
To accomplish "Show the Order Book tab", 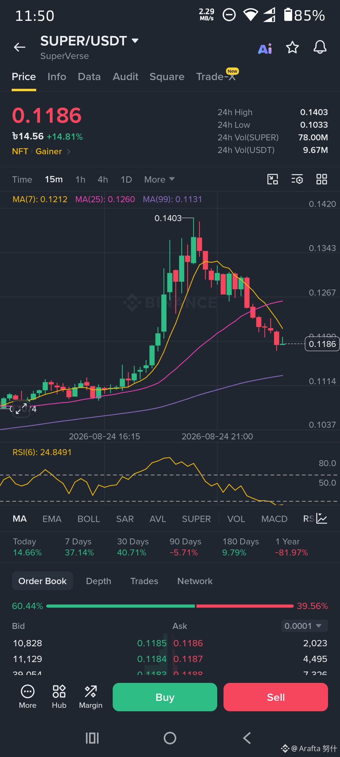I will coord(42,581).
